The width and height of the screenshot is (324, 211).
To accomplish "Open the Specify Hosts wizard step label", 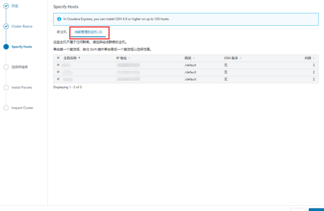I will [x=22, y=47].
